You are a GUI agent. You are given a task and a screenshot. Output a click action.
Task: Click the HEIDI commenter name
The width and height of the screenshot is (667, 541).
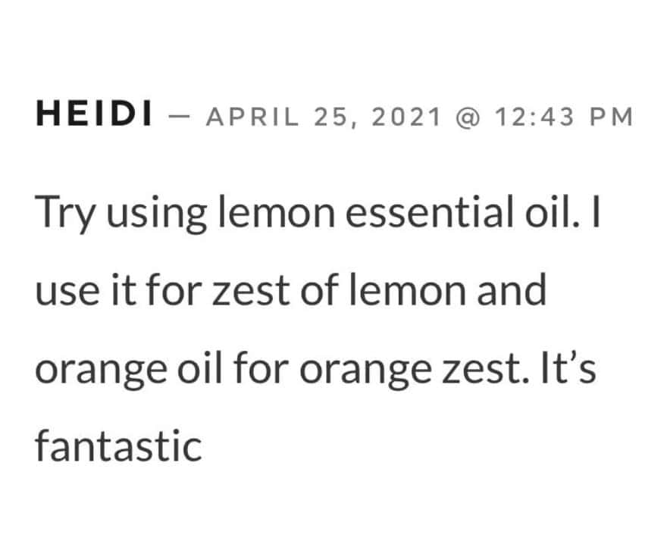coord(93,116)
